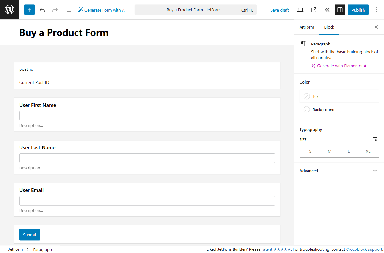Open the command palette title bar
Screen dimensions: 384x253
[196, 10]
